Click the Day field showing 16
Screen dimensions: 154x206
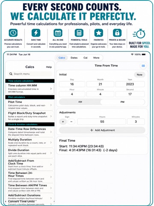[72, 84]
